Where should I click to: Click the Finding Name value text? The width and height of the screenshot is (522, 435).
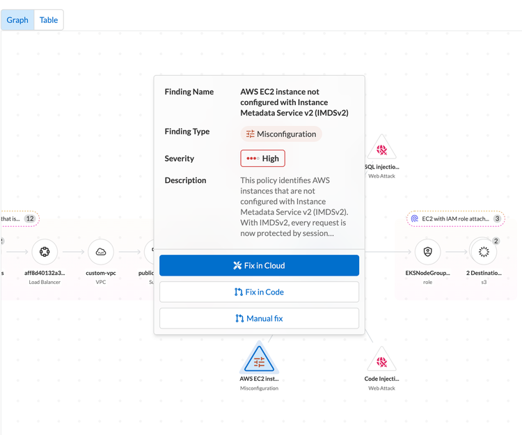click(x=294, y=102)
